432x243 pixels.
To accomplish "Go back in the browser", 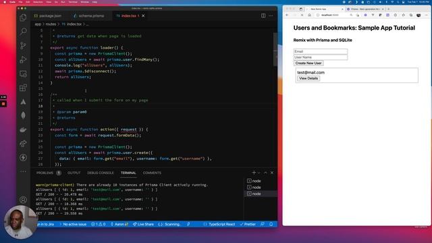I will click(x=287, y=15).
